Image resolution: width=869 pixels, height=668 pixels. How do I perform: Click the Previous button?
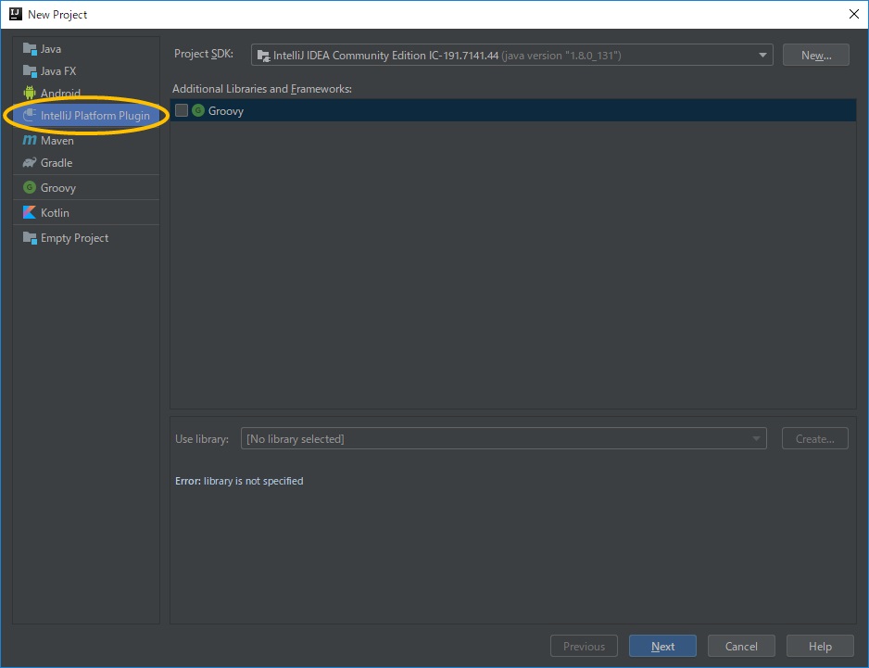(x=584, y=646)
